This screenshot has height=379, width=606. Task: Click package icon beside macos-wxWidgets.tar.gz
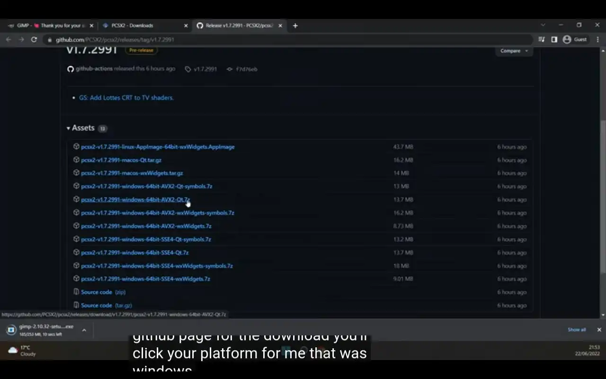(x=76, y=173)
